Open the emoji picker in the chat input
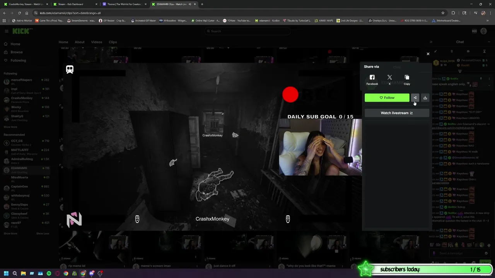495x278 pixels. (x=486, y=253)
